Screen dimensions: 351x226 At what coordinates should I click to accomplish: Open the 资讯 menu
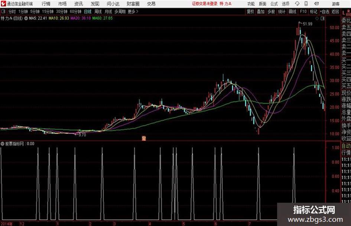point(79,4)
